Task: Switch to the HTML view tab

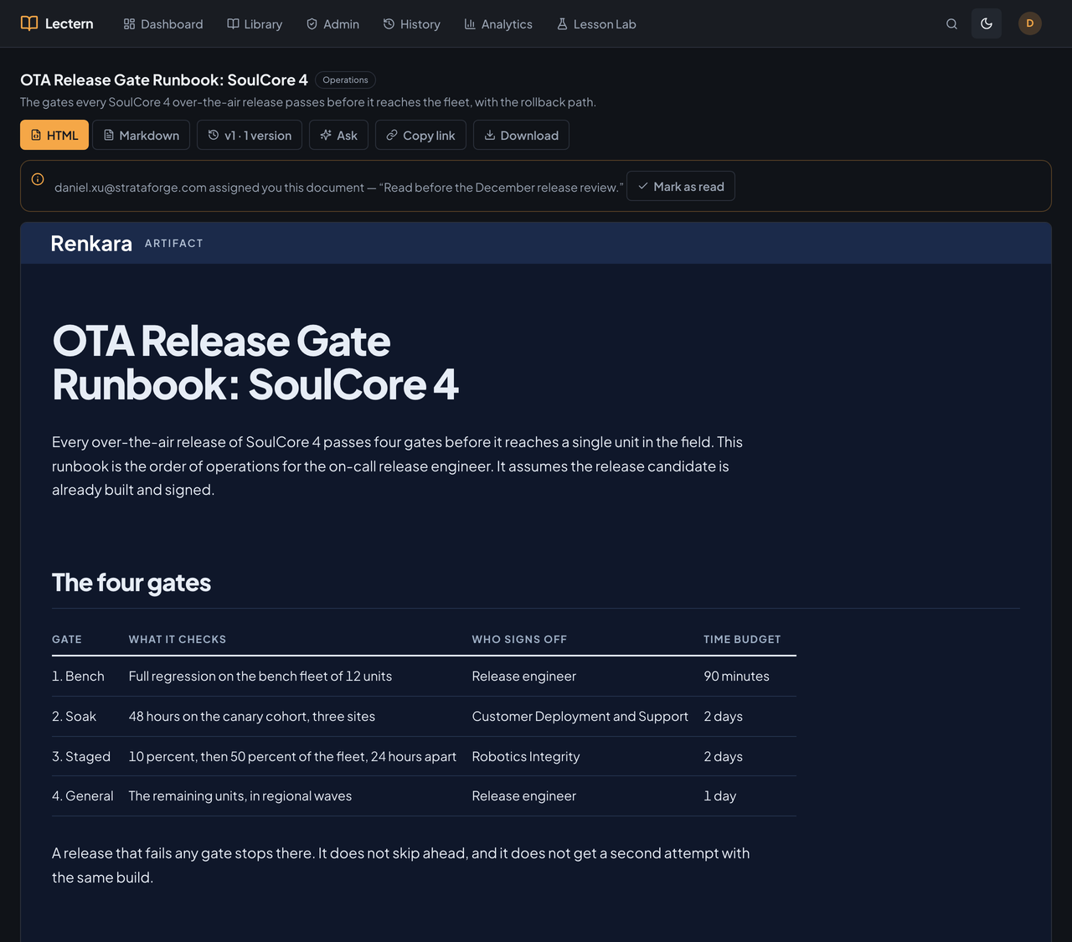Action: point(54,135)
